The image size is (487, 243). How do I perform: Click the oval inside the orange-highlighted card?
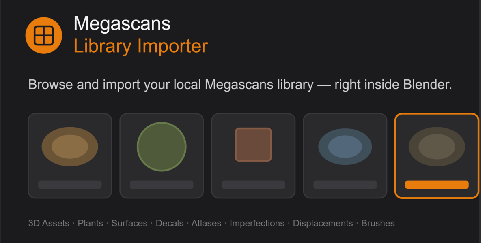(x=437, y=147)
